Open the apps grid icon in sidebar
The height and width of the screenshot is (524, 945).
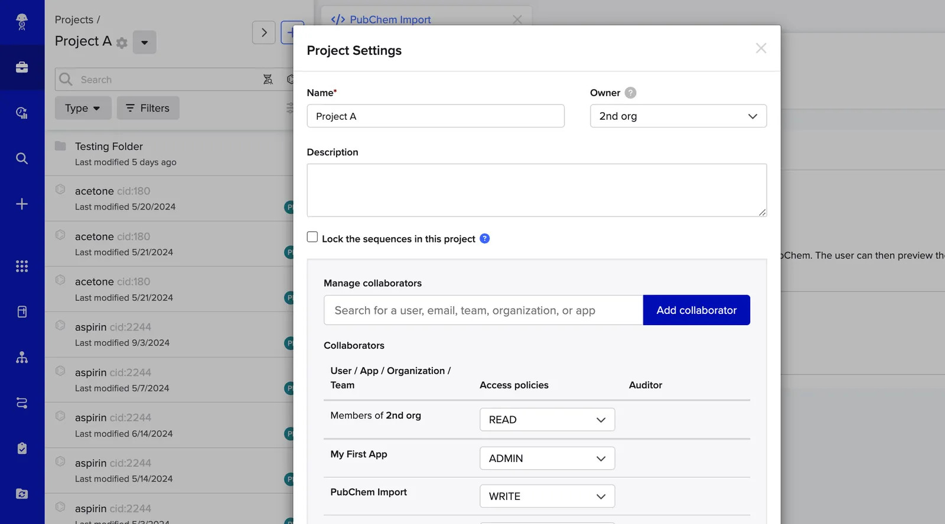pos(22,266)
